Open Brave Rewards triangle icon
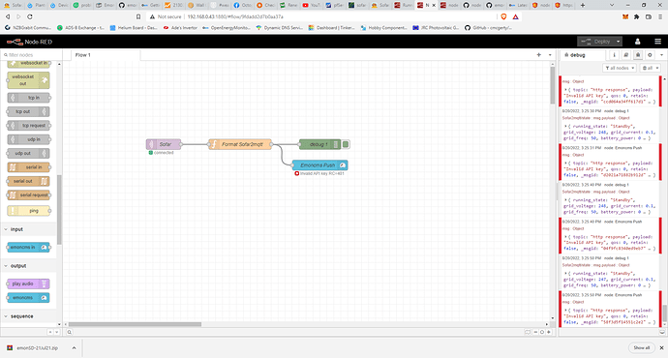The height and width of the screenshot is (358, 668). coord(515,16)
